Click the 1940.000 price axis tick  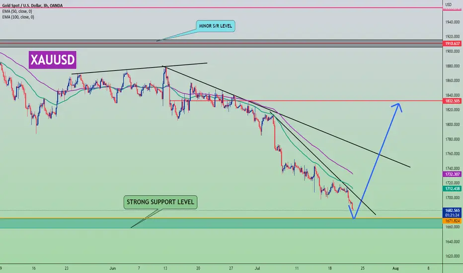pos(453,22)
